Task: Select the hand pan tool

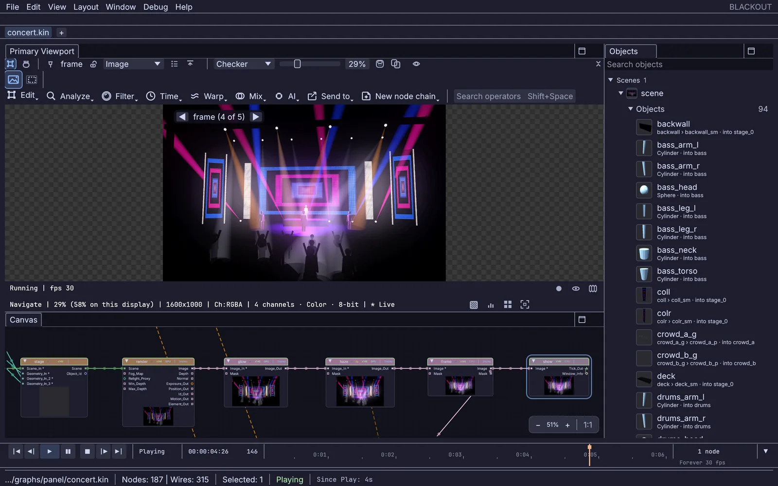Action: (x=26, y=64)
